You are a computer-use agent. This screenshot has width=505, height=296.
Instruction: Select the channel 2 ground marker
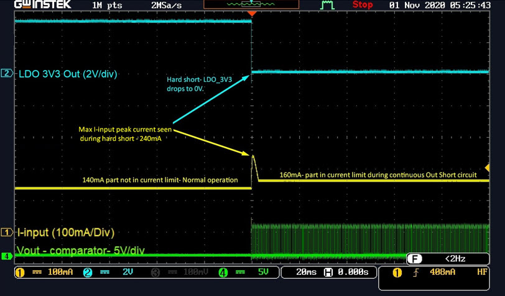tap(7, 73)
